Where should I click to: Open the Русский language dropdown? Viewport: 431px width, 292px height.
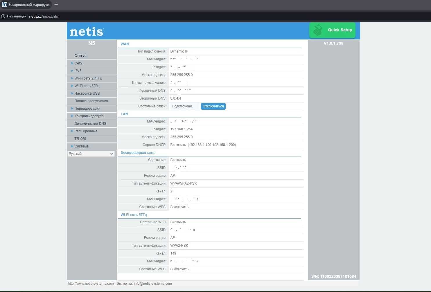[x=91, y=154]
